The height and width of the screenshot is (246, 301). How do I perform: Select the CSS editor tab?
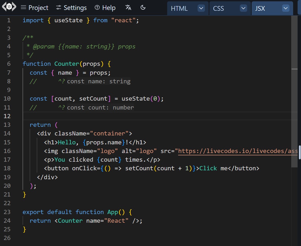click(218, 8)
